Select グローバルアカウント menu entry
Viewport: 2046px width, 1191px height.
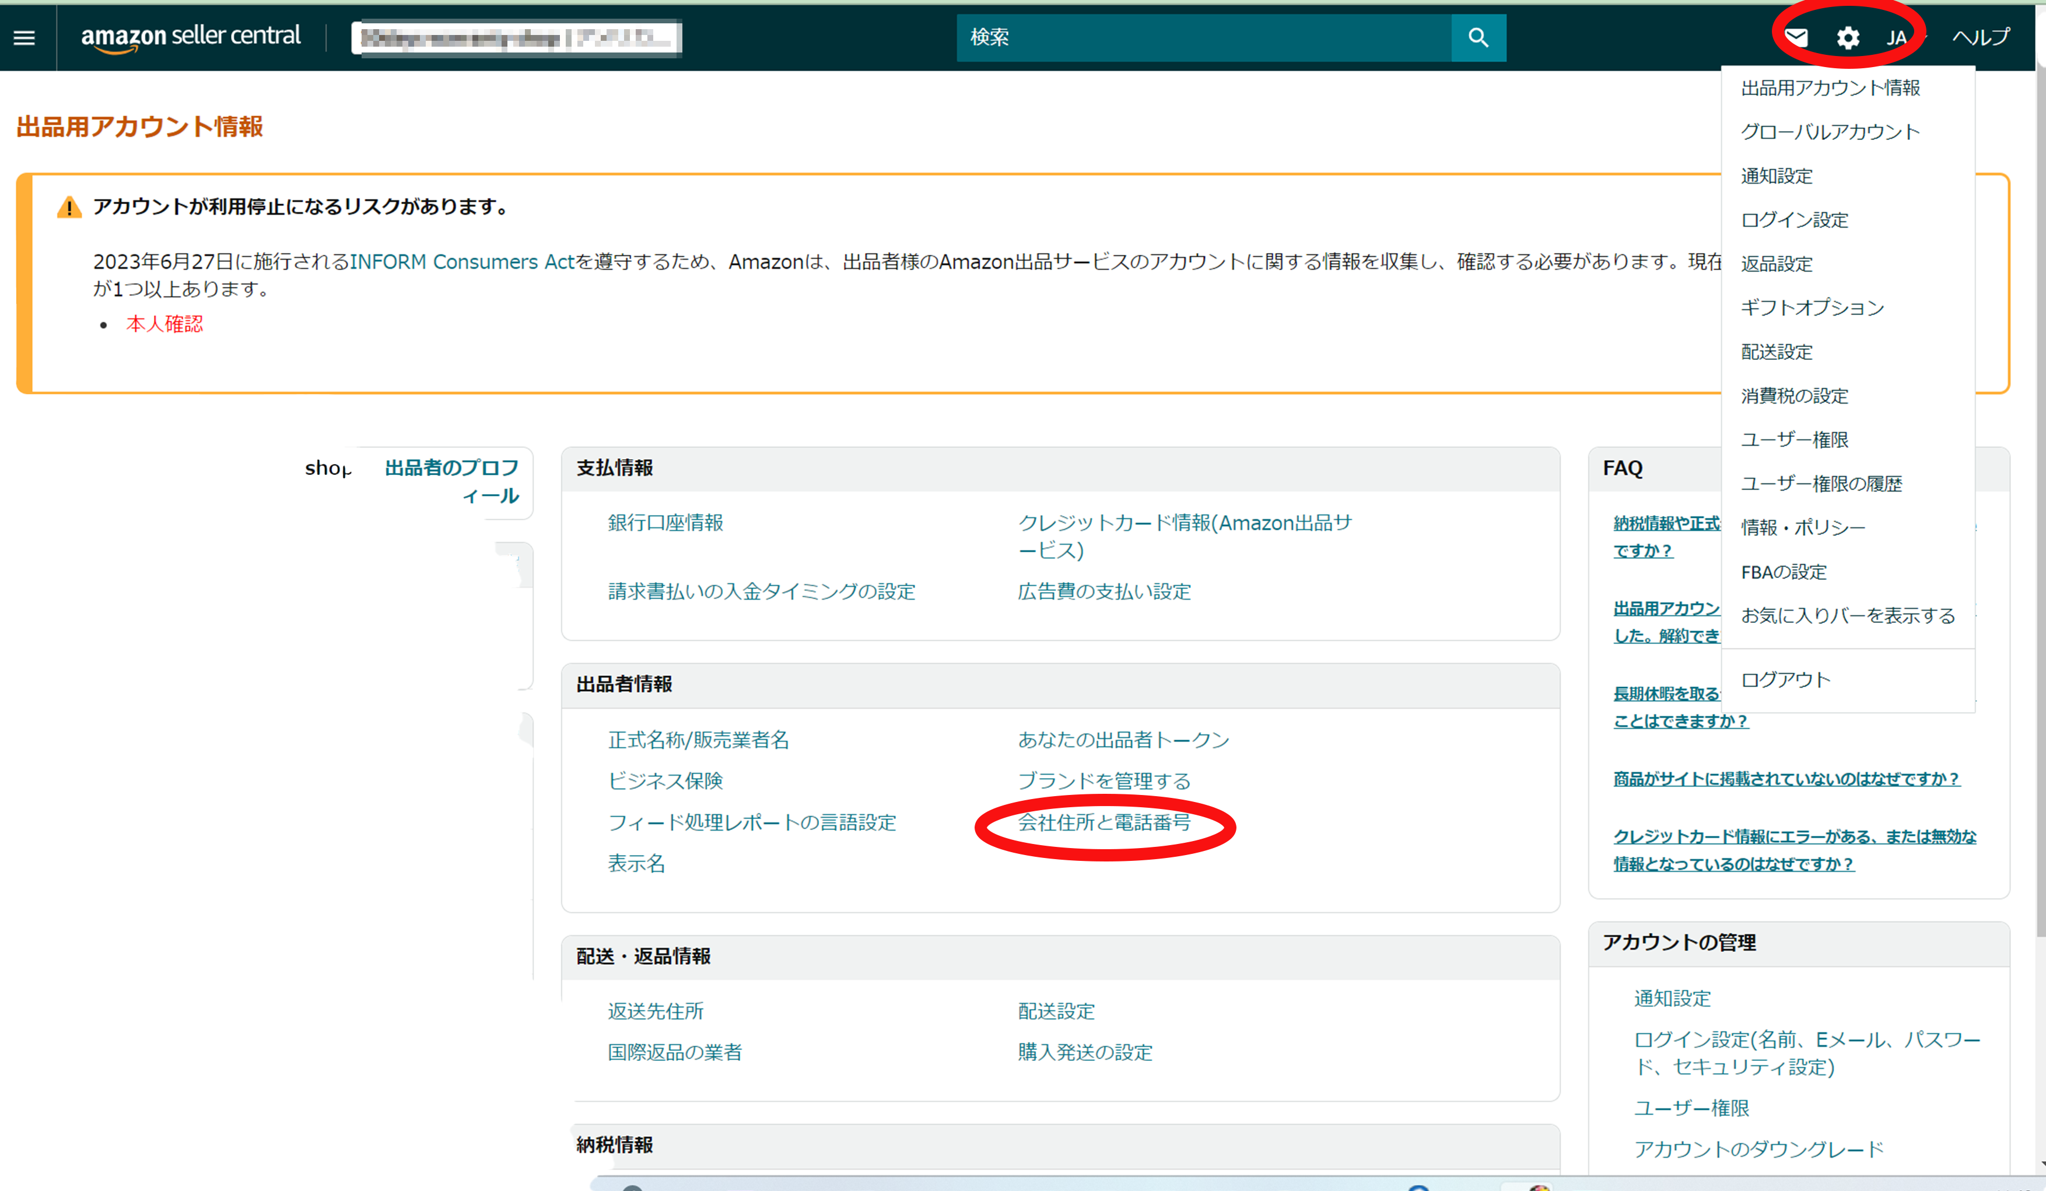1830,131
